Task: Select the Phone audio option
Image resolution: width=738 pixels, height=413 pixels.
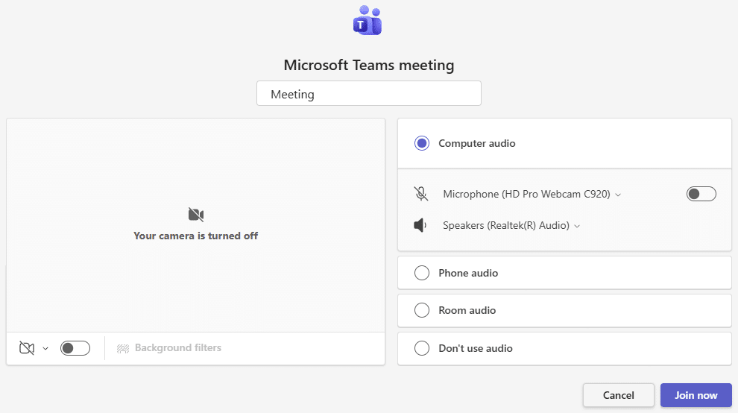Action: pyautogui.click(x=422, y=273)
